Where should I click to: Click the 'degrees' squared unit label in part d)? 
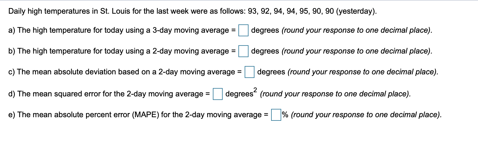click(x=241, y=93)
